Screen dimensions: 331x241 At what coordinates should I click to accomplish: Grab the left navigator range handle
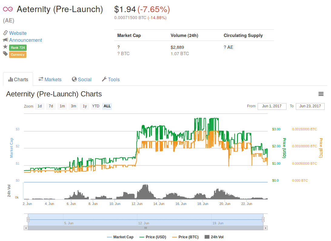[x=28, y=220]
